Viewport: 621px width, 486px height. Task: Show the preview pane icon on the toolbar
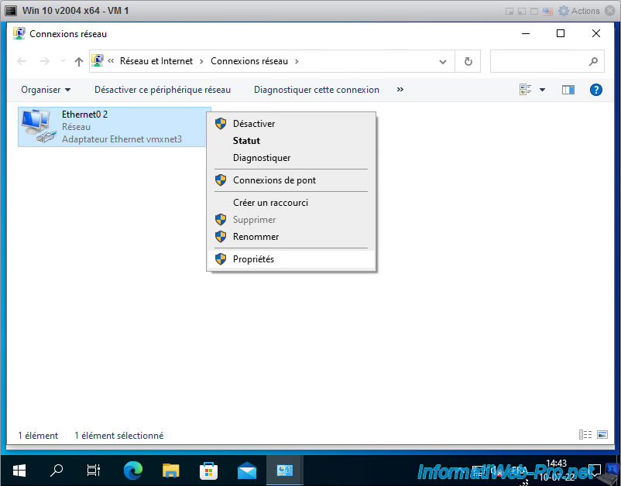[x=568, y=89]
